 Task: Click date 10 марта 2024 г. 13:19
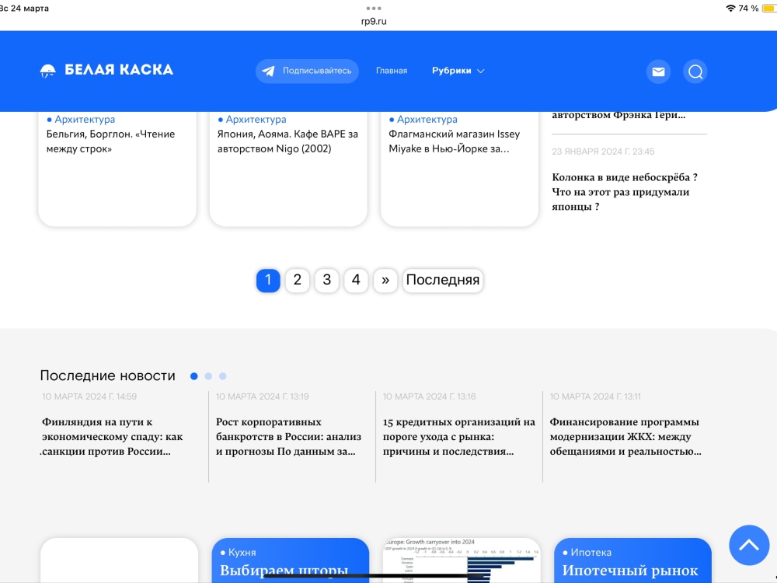[262, 396]
